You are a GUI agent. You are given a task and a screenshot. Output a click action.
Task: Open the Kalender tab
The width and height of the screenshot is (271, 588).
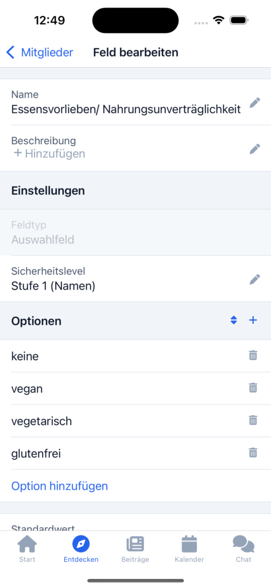coord(189,549)
